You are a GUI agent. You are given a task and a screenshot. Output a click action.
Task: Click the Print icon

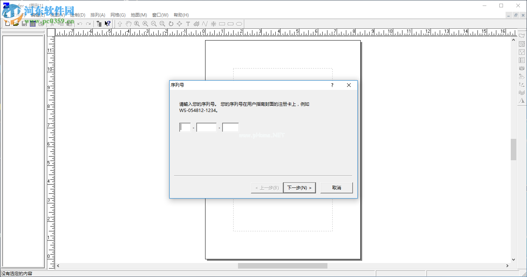(x=42, y=24)
